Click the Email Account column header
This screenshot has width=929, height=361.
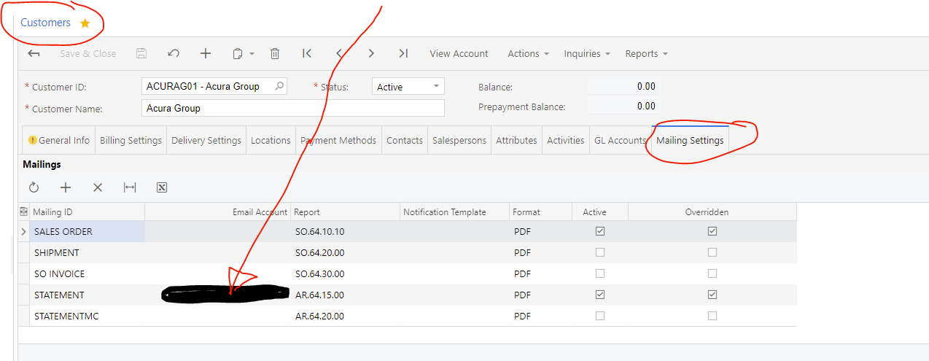point(217,212)
